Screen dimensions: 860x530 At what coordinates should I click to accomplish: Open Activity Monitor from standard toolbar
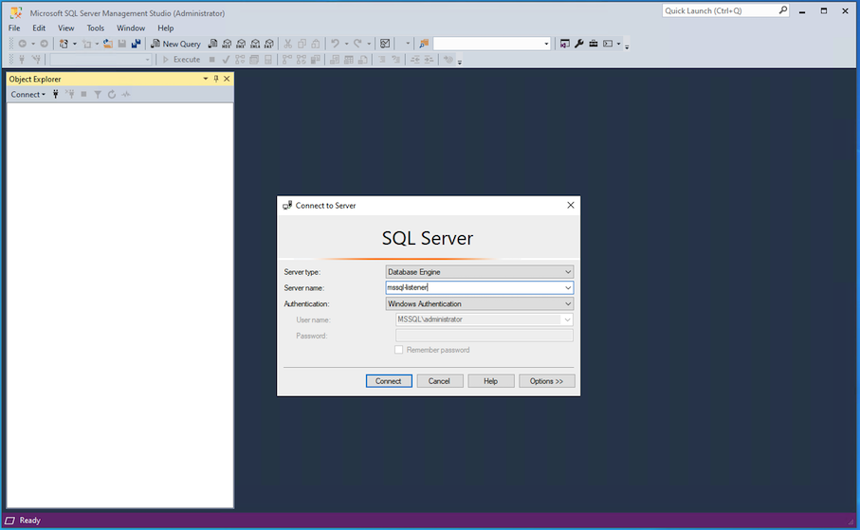coord(385,44)
